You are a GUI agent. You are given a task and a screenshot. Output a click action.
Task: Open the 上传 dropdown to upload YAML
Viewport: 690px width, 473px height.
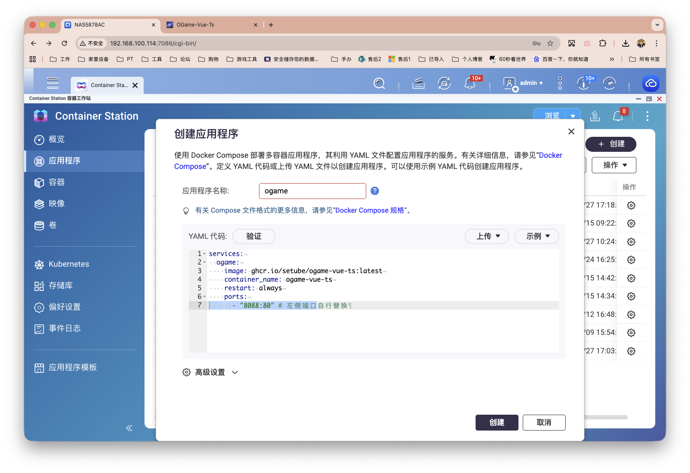487,236
